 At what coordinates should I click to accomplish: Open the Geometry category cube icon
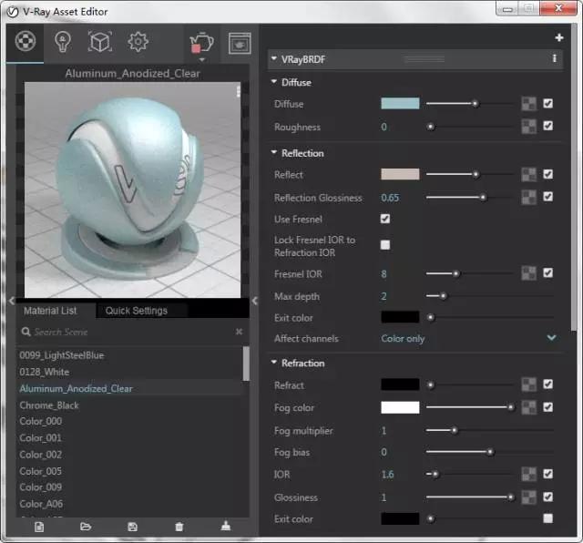point(99,41)
